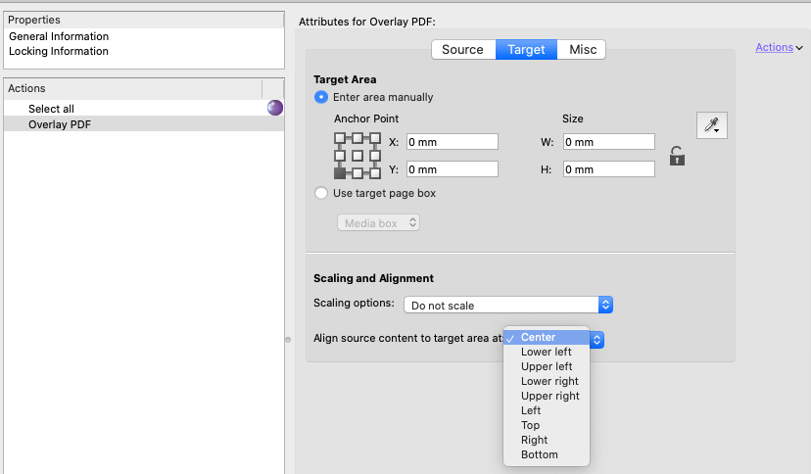Choose Upper right from alignment list

click(549, 396)
